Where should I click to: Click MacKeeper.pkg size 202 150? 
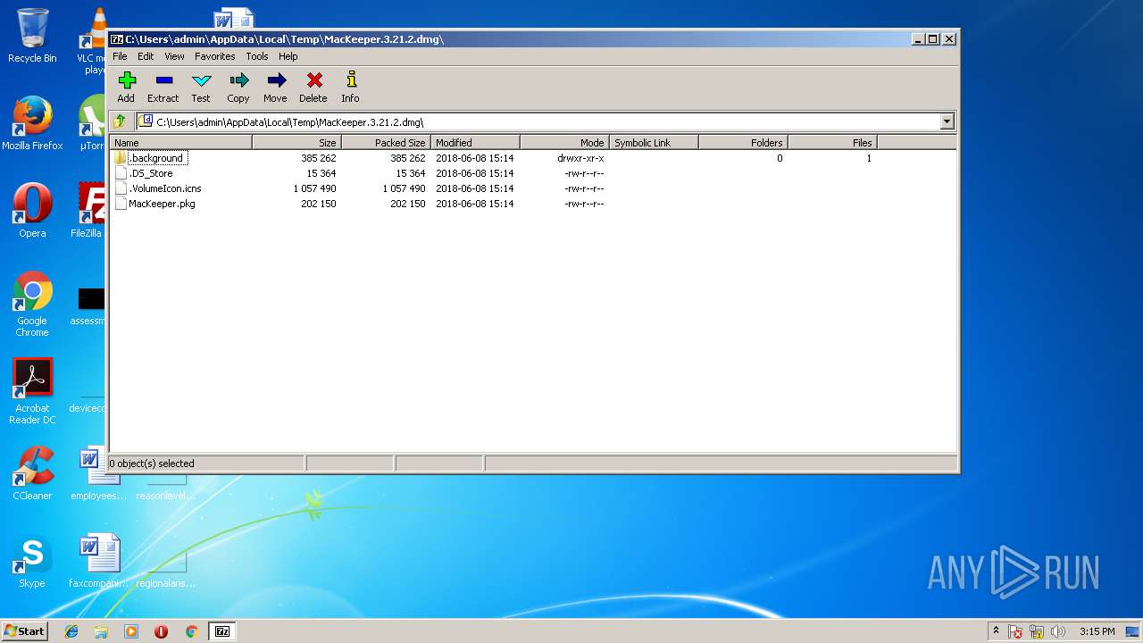coord(319,204)
